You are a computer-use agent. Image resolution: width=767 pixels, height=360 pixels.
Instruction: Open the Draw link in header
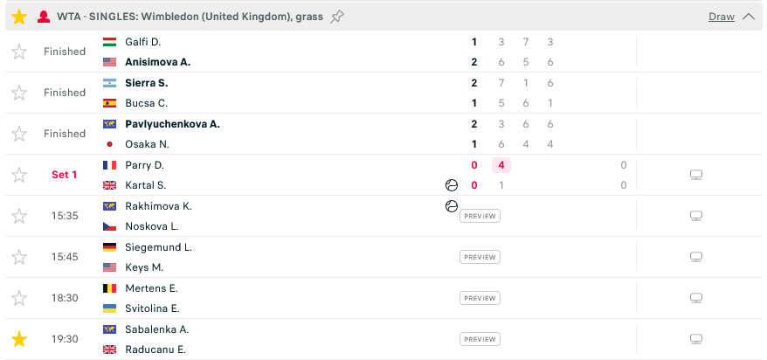click(x=722, y=17)
